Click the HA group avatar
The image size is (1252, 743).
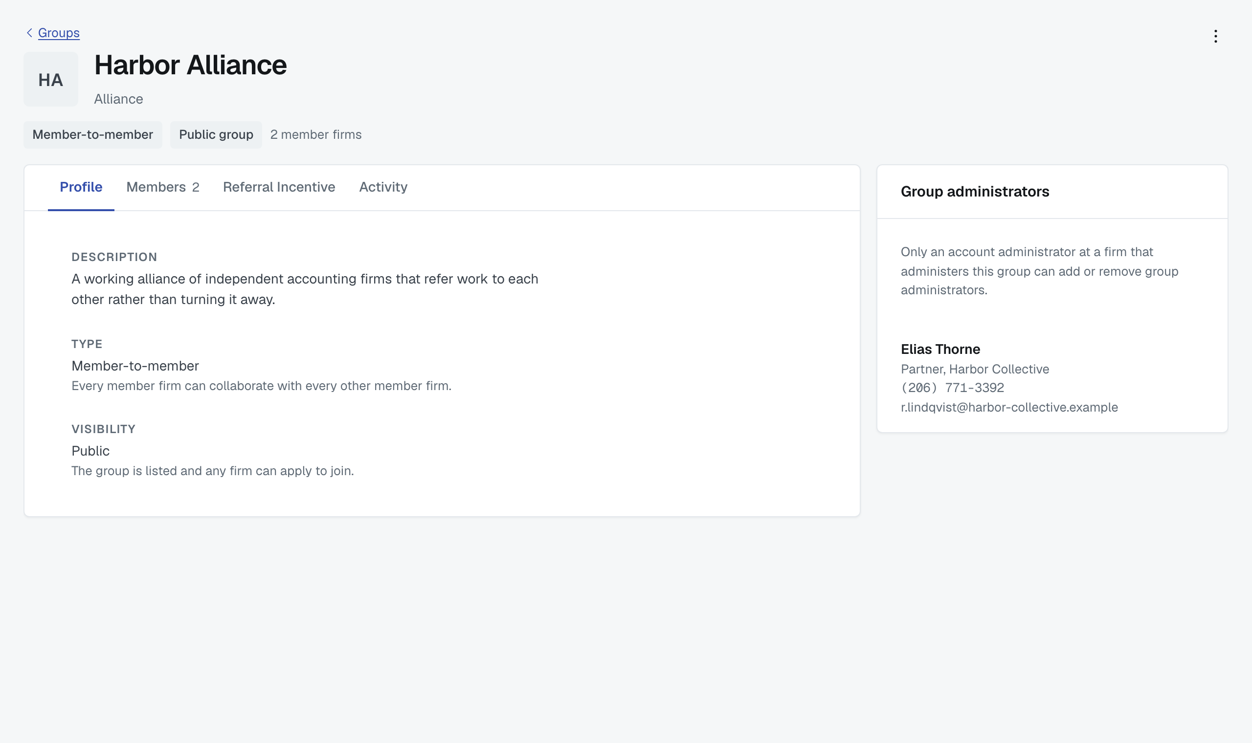pyautogui.click(x=50, y=79)
